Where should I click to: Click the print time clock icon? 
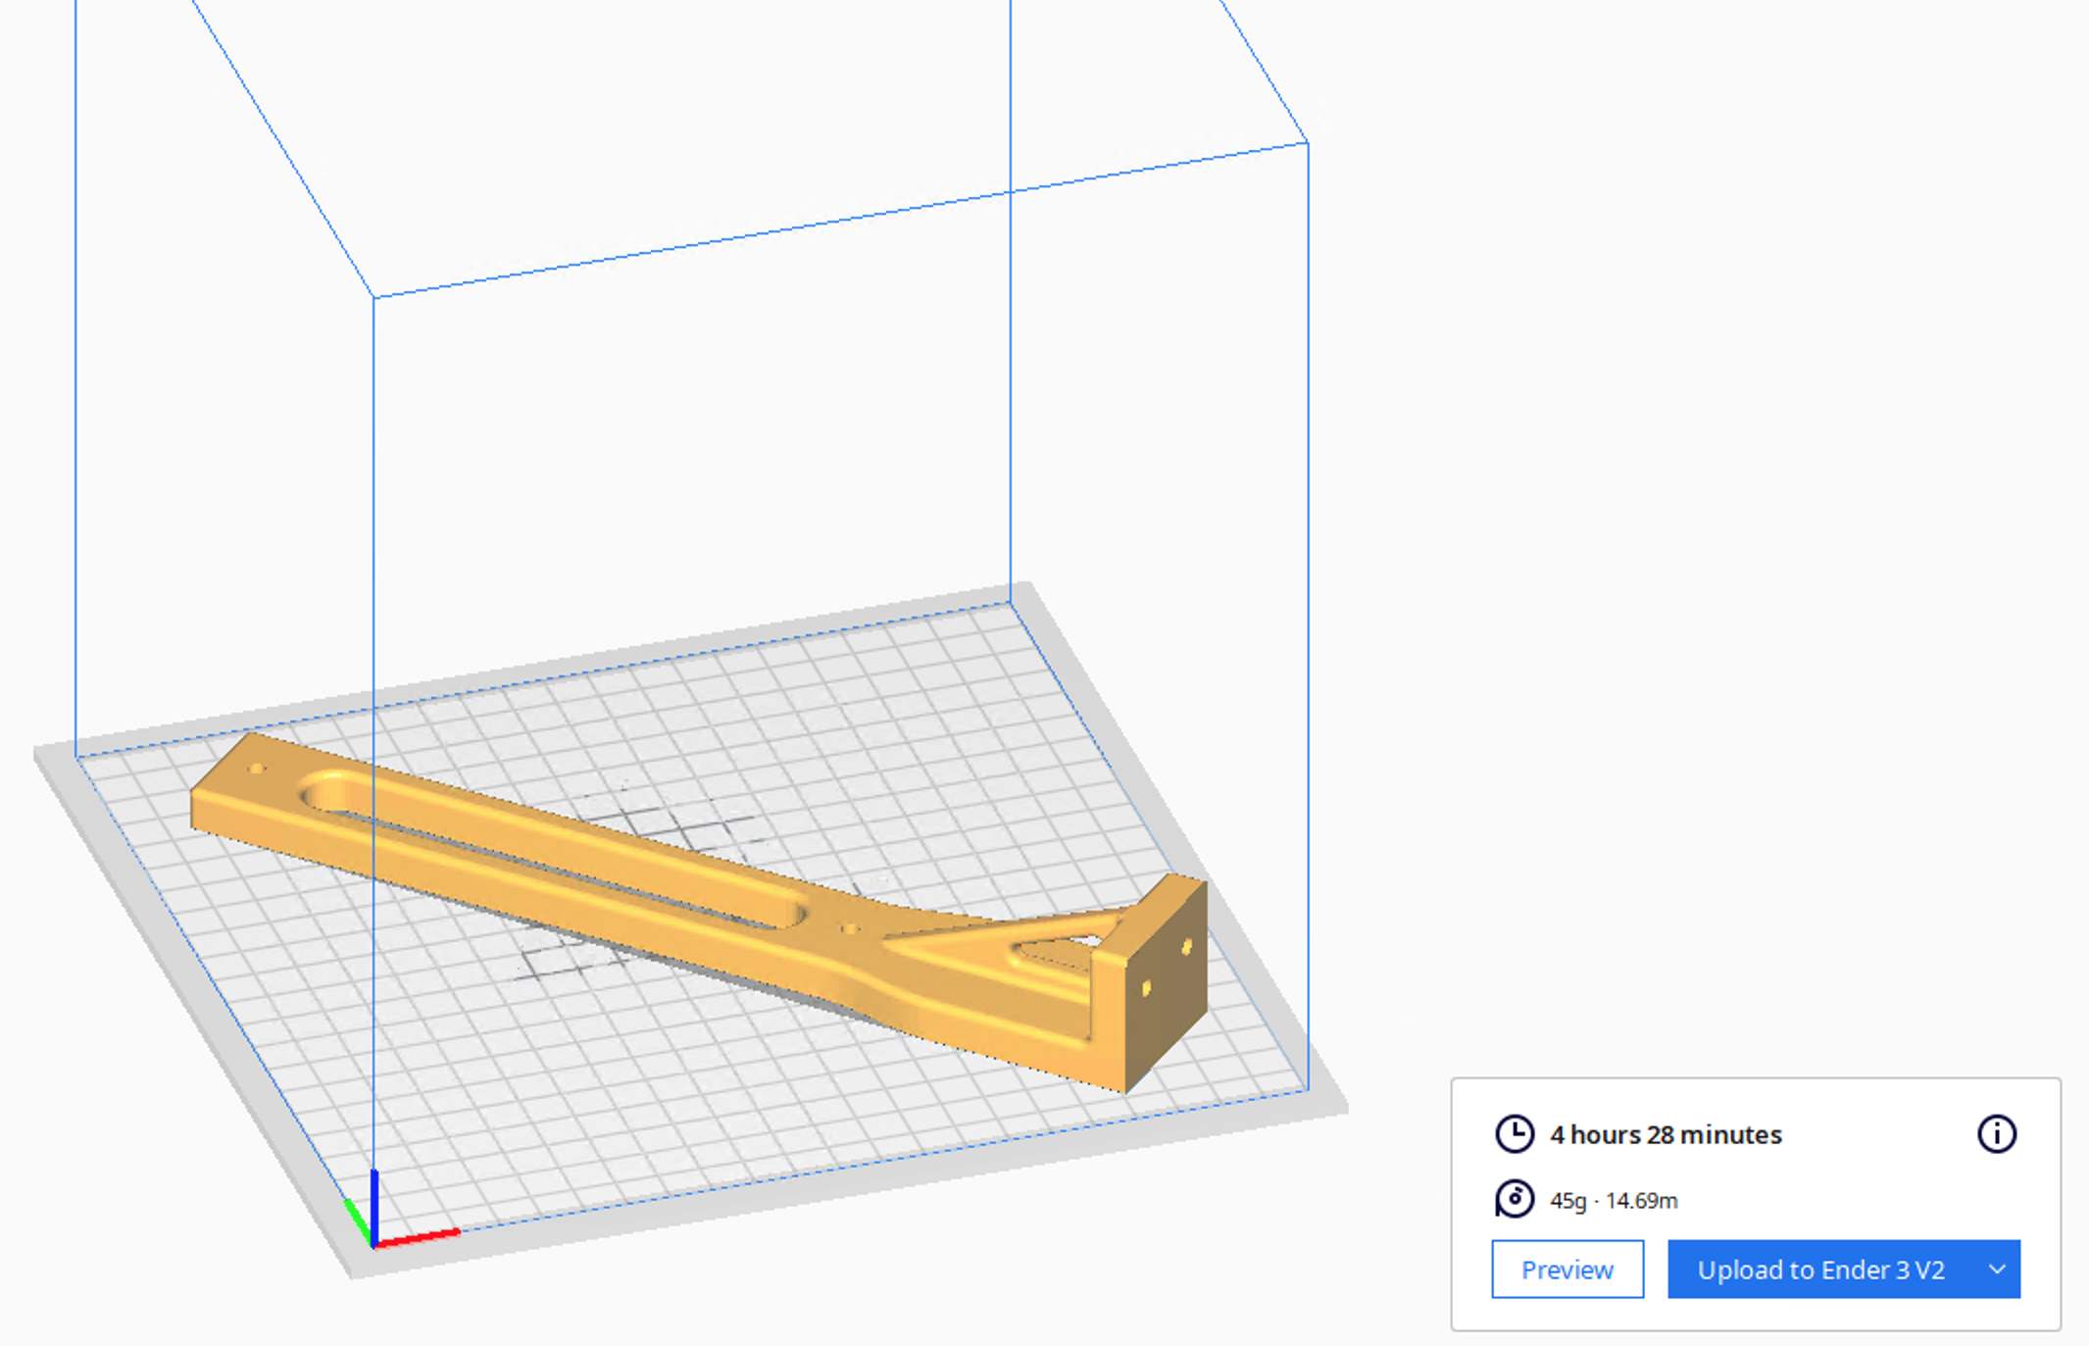click(1515, 1134)
